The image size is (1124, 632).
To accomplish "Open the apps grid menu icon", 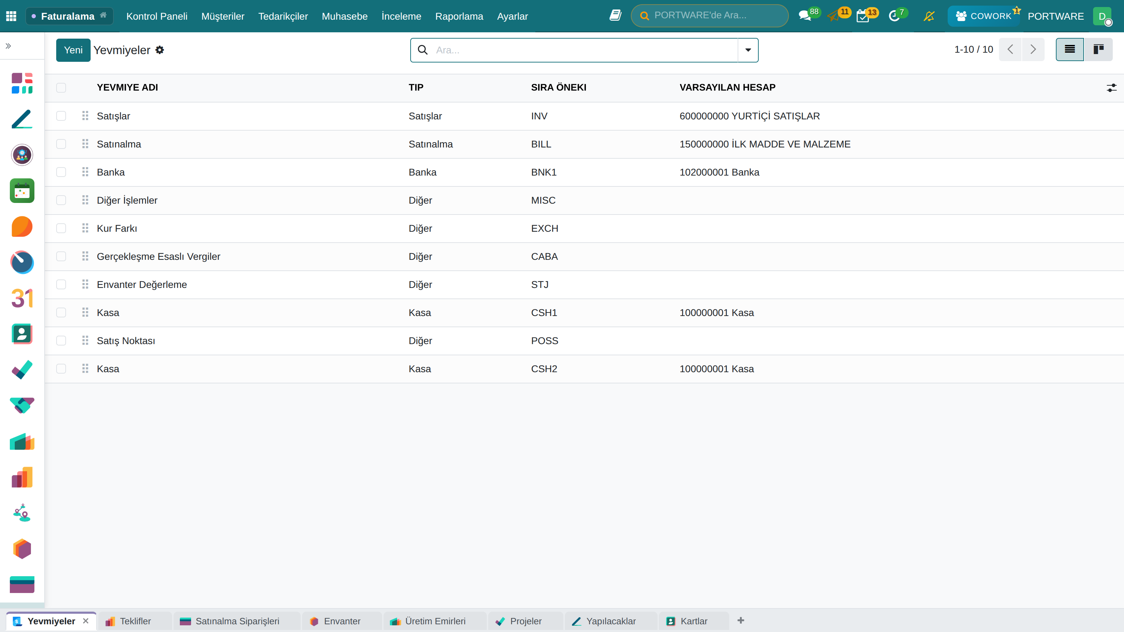I will [11, 16].
